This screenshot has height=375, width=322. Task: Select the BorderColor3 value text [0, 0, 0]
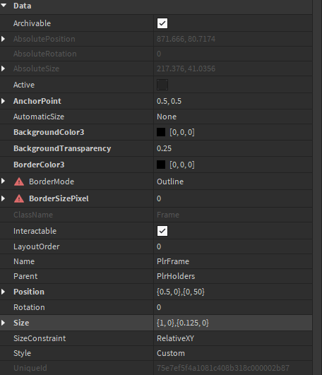182,165
